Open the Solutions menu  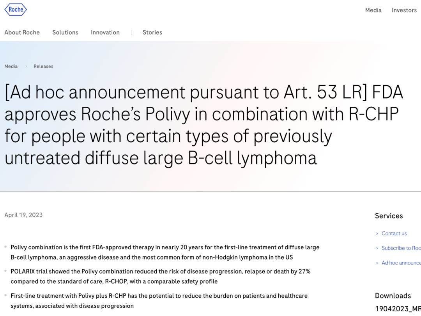65,32
